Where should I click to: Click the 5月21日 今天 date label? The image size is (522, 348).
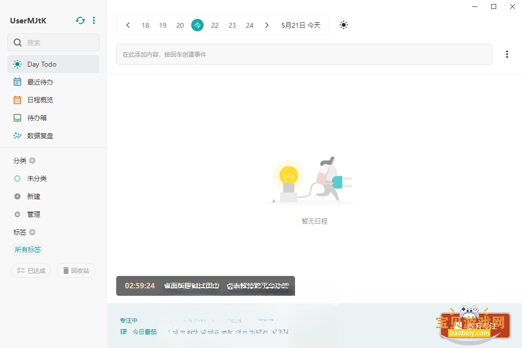click(x=301, y=25)
